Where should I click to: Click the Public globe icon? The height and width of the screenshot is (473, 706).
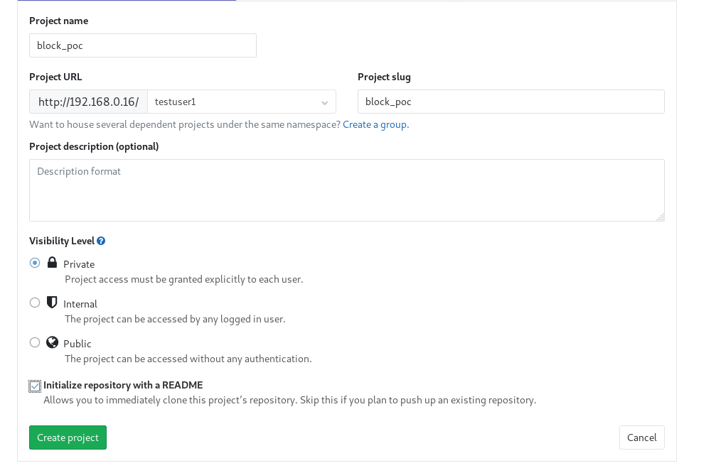coord(52,342)
